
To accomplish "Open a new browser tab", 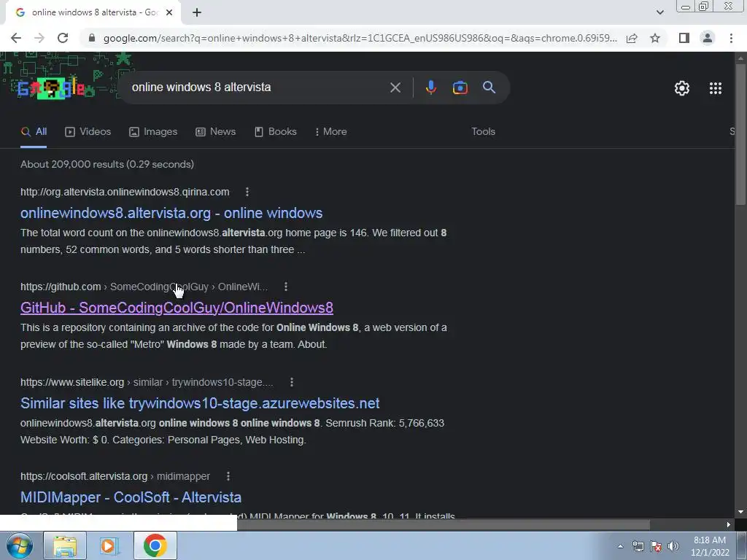I will pos(197,13).
